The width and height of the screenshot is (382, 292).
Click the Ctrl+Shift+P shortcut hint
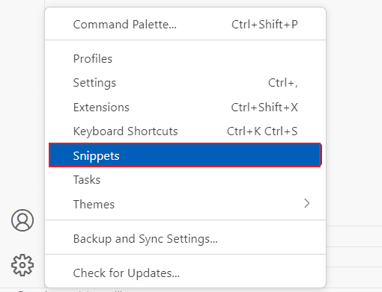pyautogui.click(x=264, y=25)
